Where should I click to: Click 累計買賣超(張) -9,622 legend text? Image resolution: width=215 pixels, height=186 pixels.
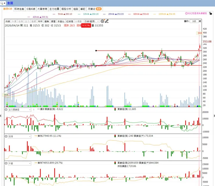[52, 109]
